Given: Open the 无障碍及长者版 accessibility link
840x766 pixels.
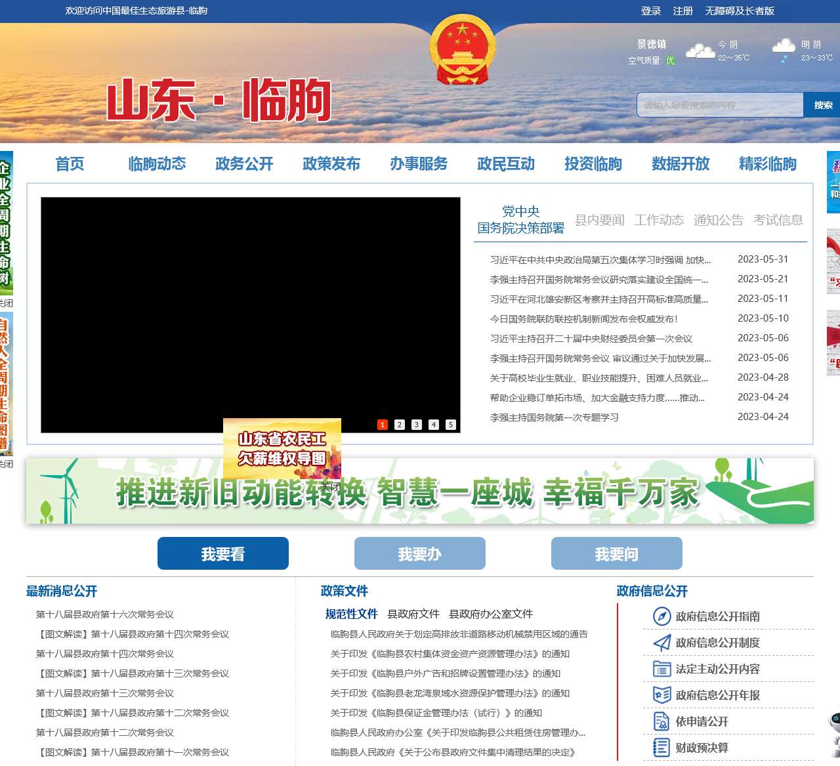Looking at the screenshot, I should coord(740,11).
